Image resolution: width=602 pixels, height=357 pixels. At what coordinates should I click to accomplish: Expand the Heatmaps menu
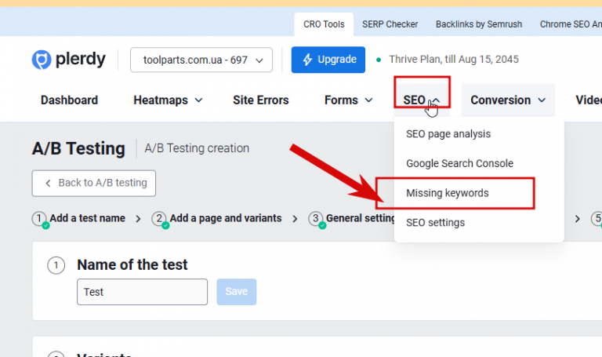tap(168, 100)
